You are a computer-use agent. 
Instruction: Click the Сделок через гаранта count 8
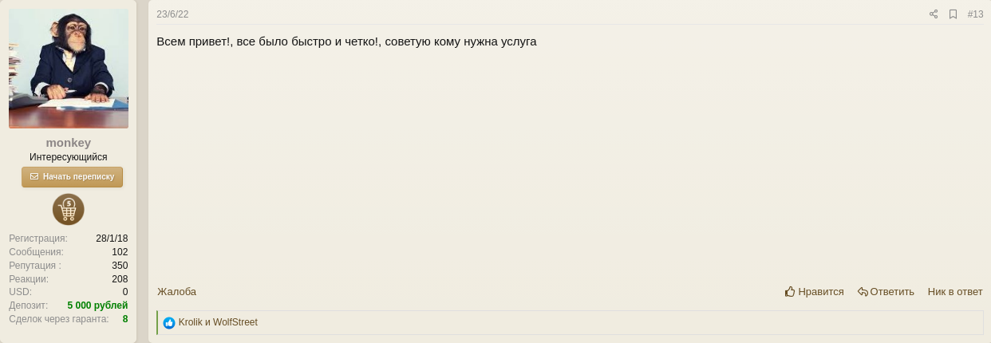point(125,319)
